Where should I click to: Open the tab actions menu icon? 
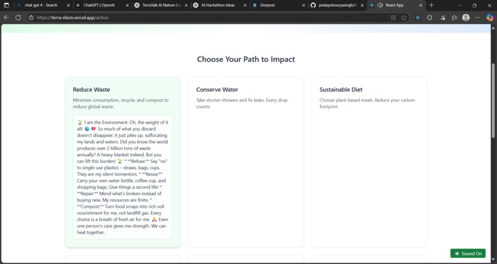[6, 6]
